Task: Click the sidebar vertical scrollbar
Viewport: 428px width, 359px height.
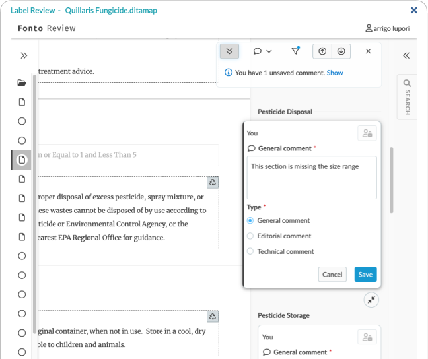Action: 34,203
